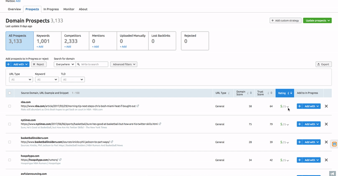This screenshot has height=176, width=338.
Task: Open the Everywhere search scope dropdown
Action: pos(65,64)
